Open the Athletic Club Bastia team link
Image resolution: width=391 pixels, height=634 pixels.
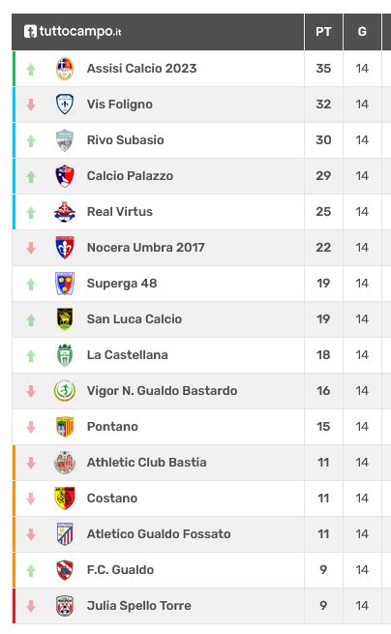pos(147,463)
